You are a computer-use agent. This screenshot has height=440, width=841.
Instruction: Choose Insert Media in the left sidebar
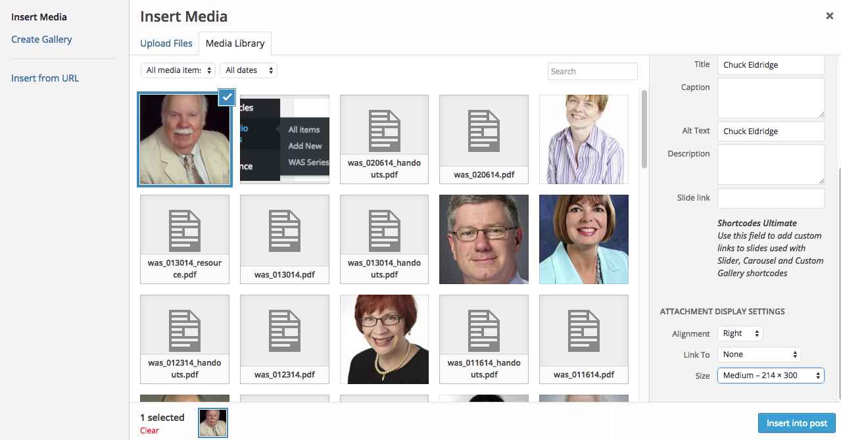pos(39,17)
